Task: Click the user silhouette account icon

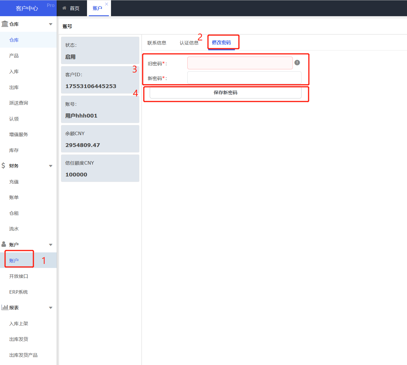Action: (4, 244)
